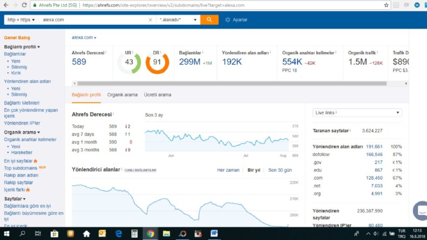This screenshot has width=427, height=240.
Task: Open the chat widget bubble
Action: [421, 210]
